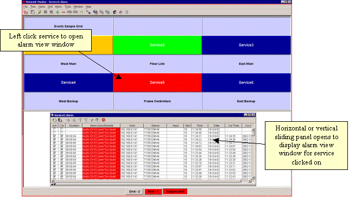Untick Ack checkbox in 11:34:12 alarm row

(x=54, y=143)
